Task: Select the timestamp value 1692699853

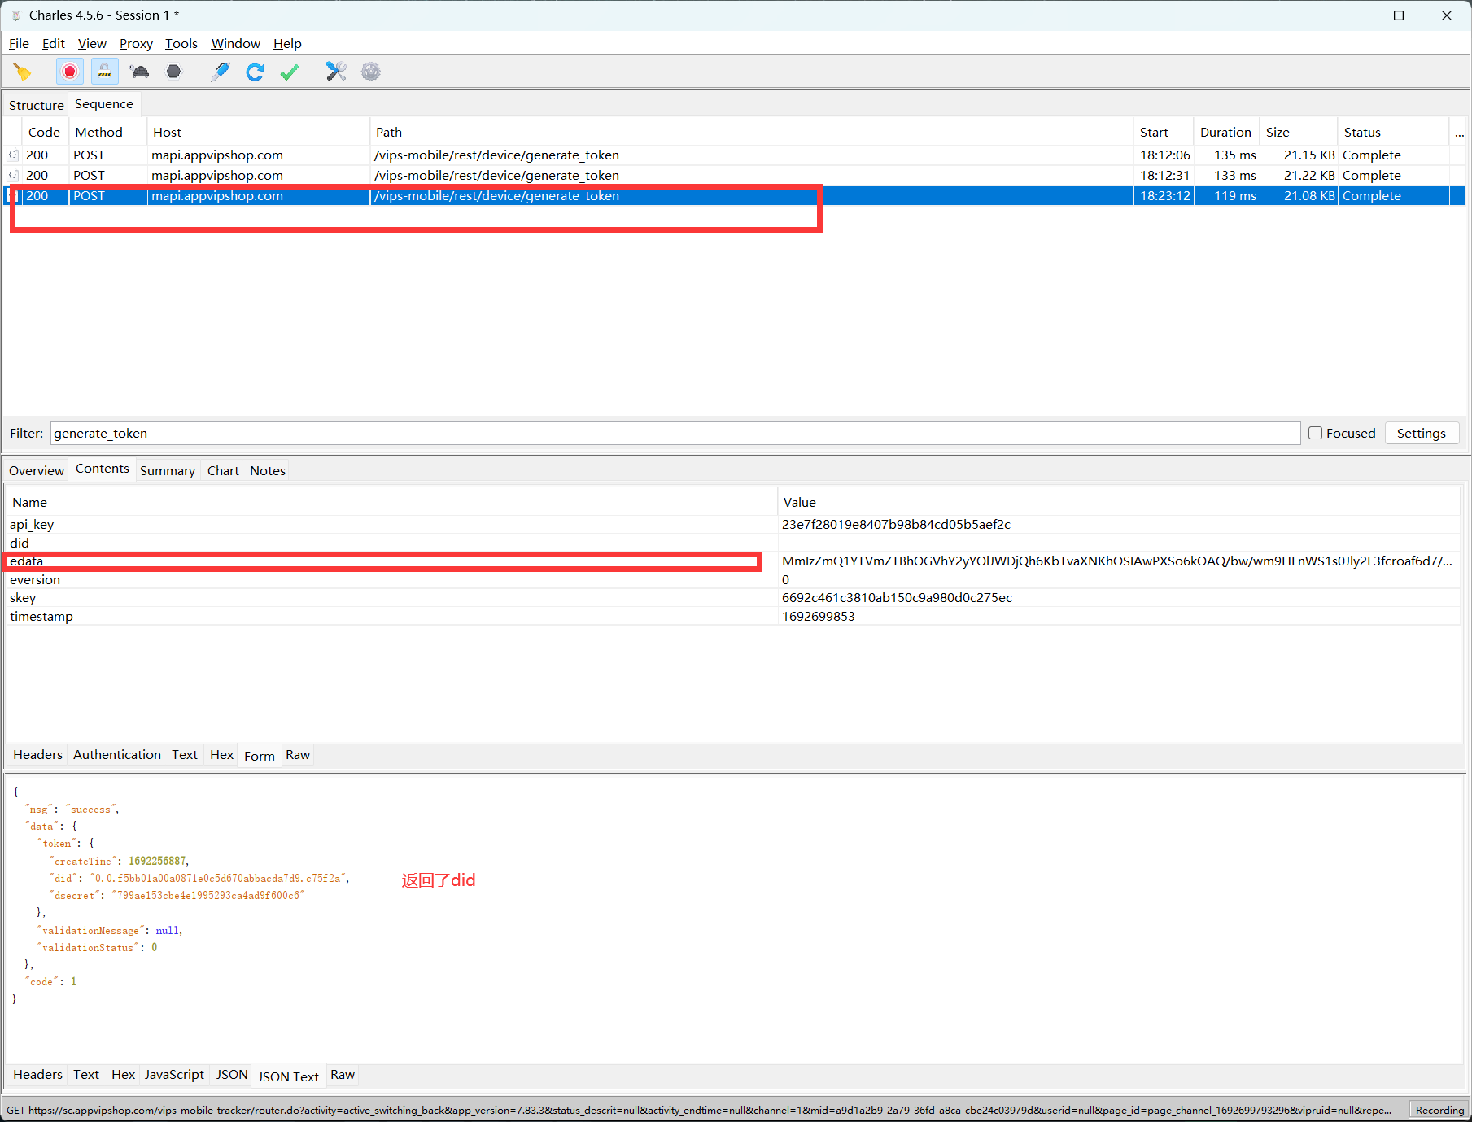Action: tap(818, 617)
